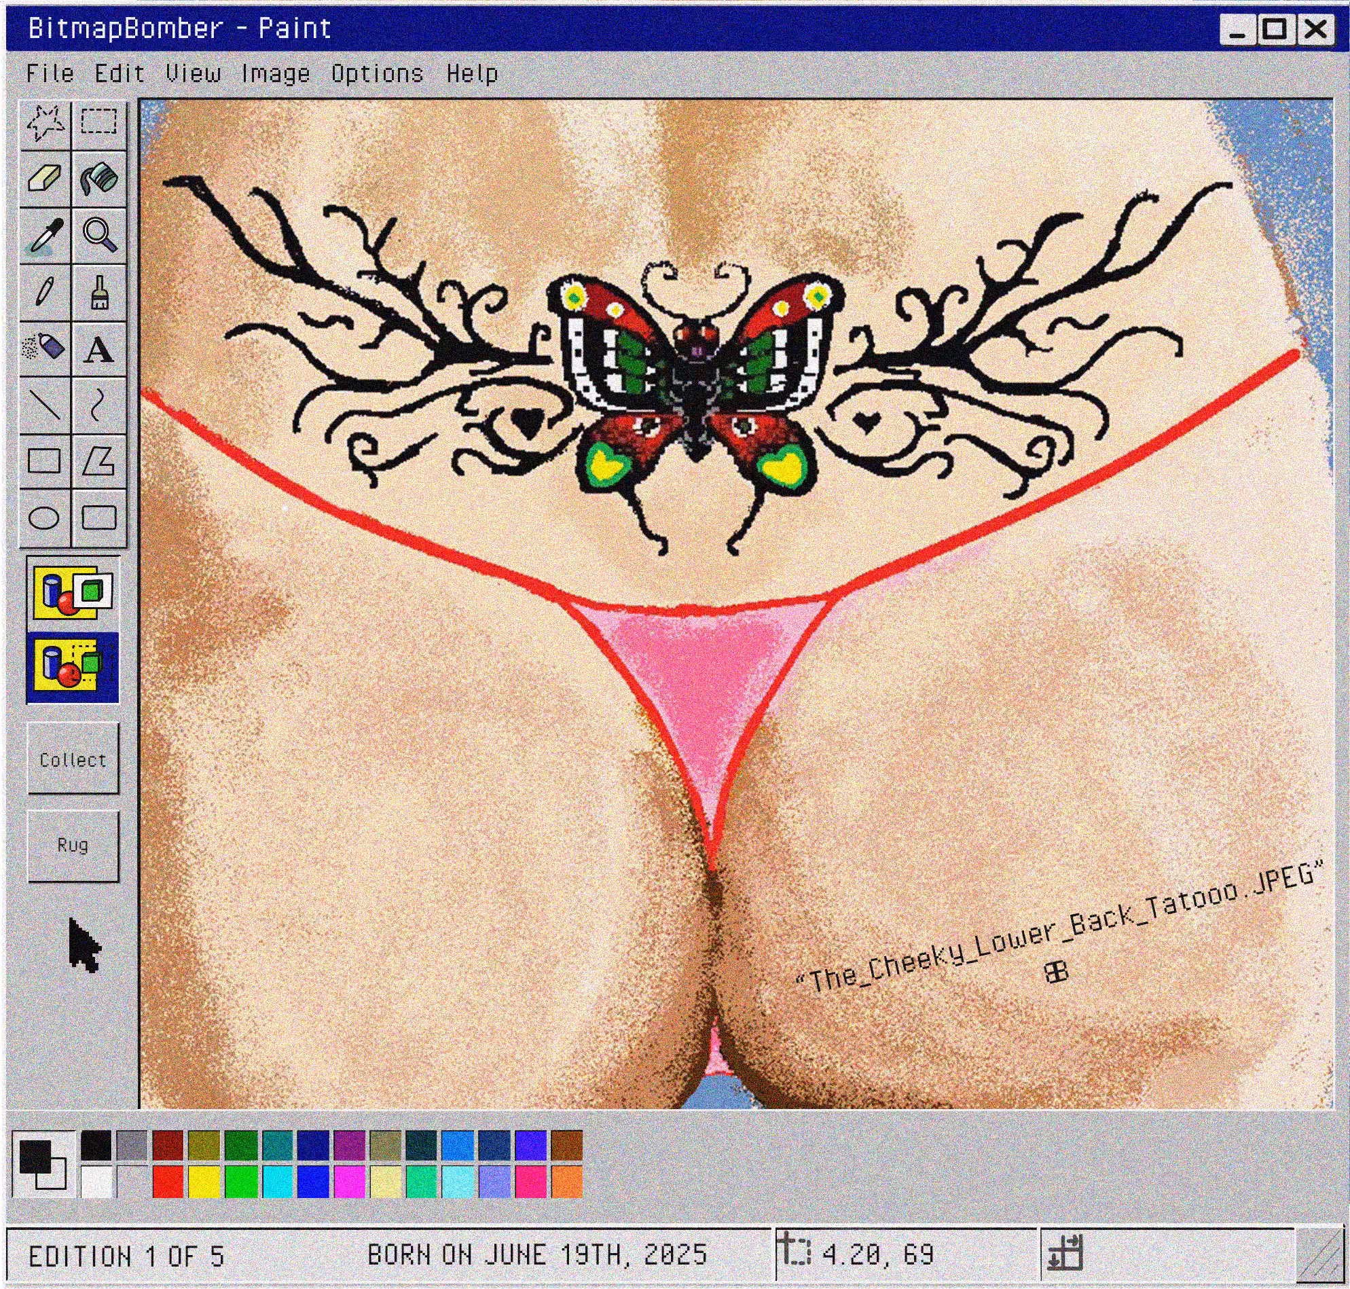Pick the gray color swatch
1350x1289 pixels.
132,1146
